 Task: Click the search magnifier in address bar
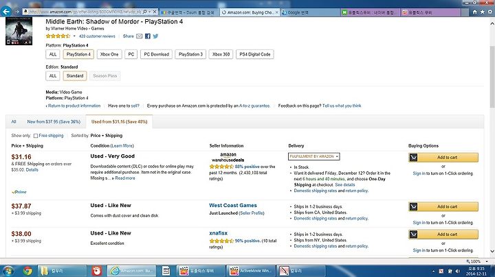tap(145, 12)
